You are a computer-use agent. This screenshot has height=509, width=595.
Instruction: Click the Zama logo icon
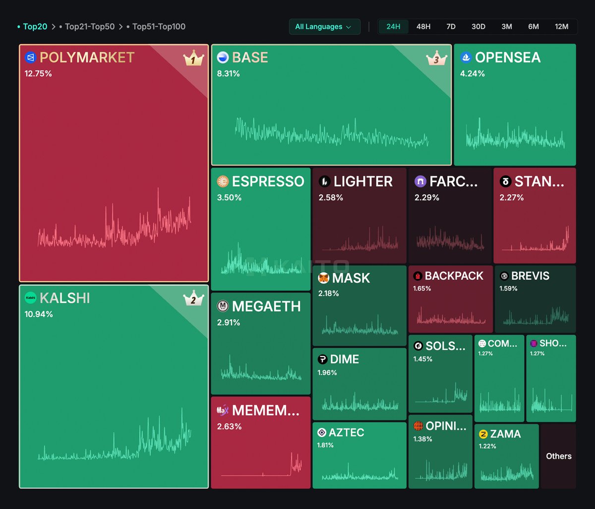click(x=483, y=435)
